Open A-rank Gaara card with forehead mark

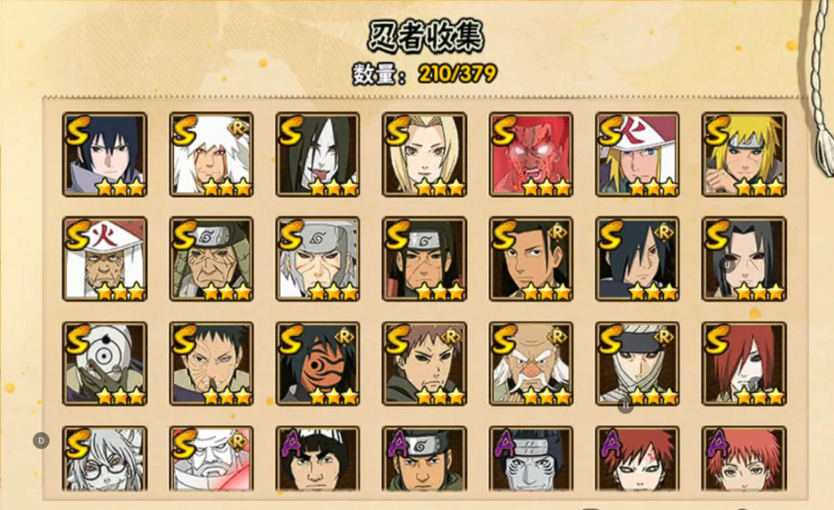[x=637, y=457]
